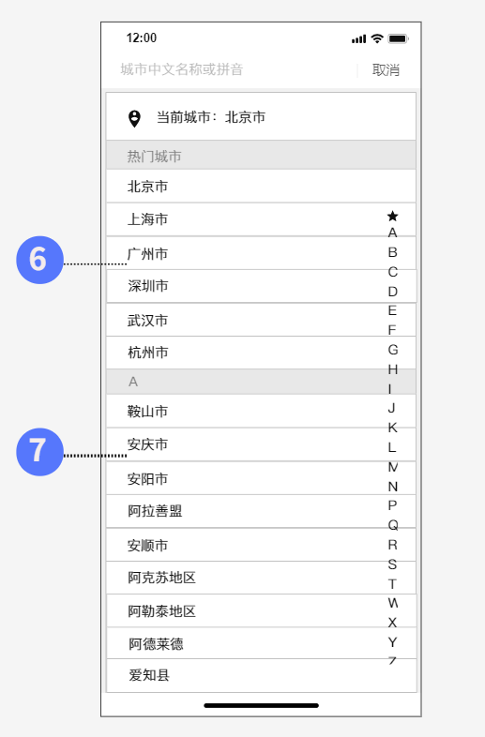Click annotation marker number 6
485x737 pixels.
(x=39, y=260)
